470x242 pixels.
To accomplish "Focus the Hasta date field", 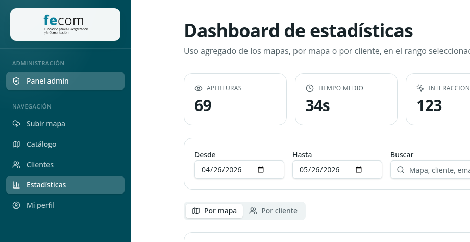I will 337,170.
